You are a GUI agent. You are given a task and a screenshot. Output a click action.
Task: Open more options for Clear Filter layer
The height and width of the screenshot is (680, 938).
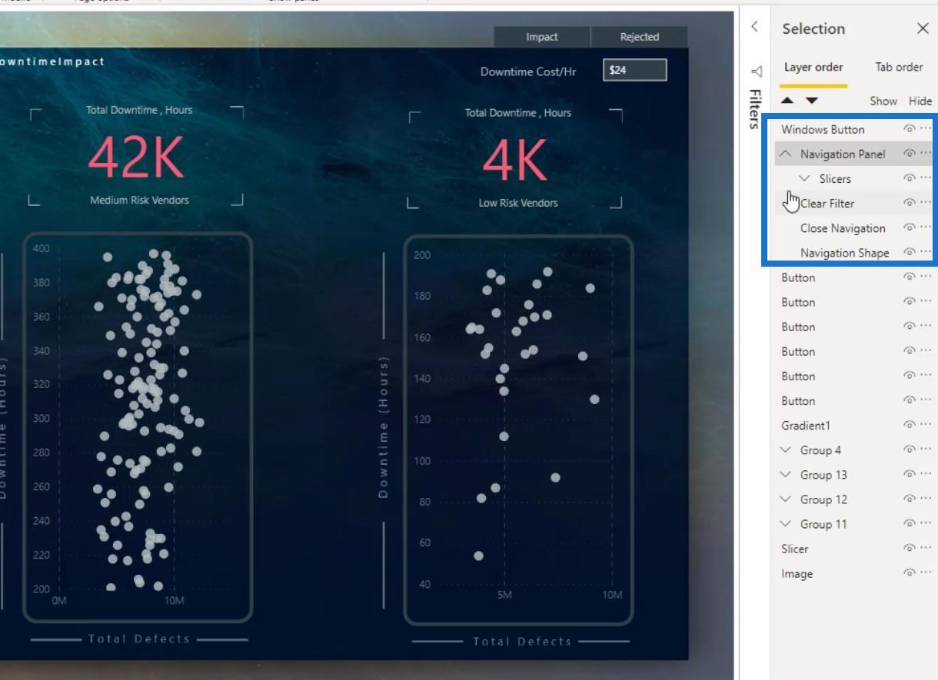click(926, 203)
